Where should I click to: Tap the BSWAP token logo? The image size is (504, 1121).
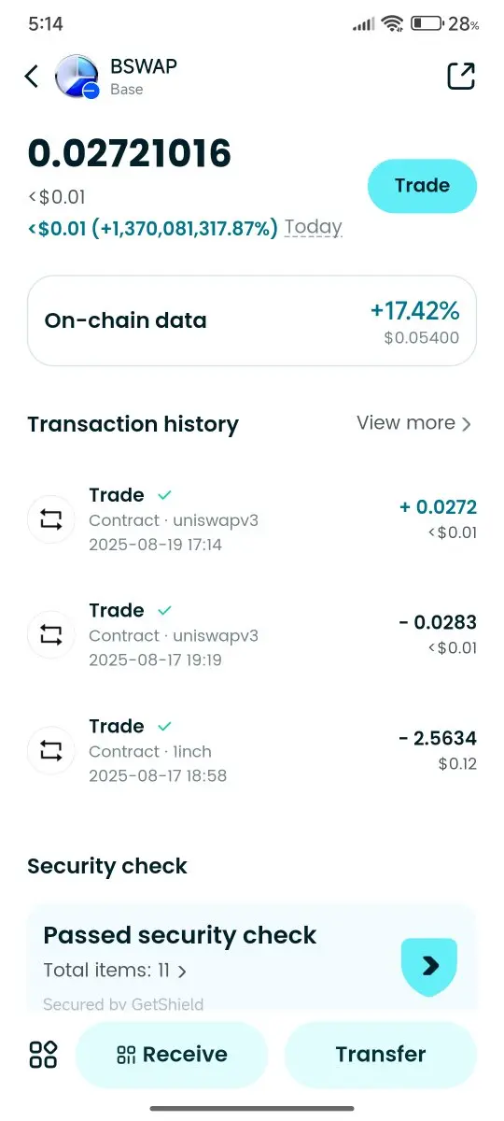[77, 78]
